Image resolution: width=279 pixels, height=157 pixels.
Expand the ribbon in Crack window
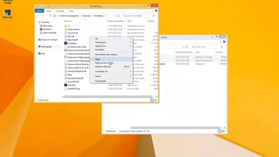[x=221, y=42]
